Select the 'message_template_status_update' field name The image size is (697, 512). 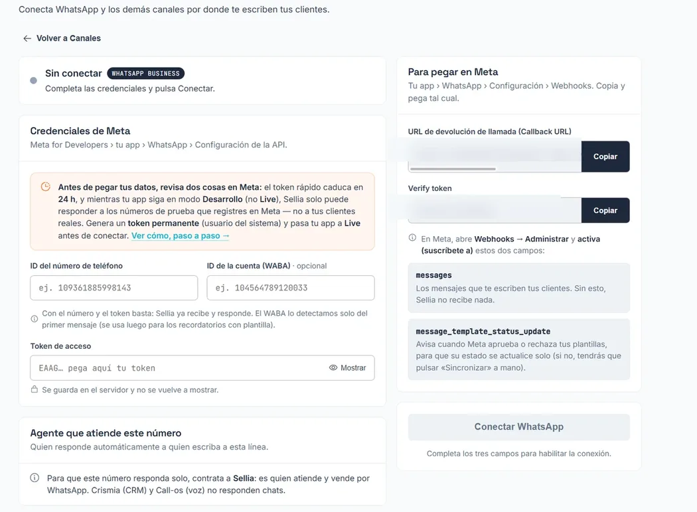[483, 331]
